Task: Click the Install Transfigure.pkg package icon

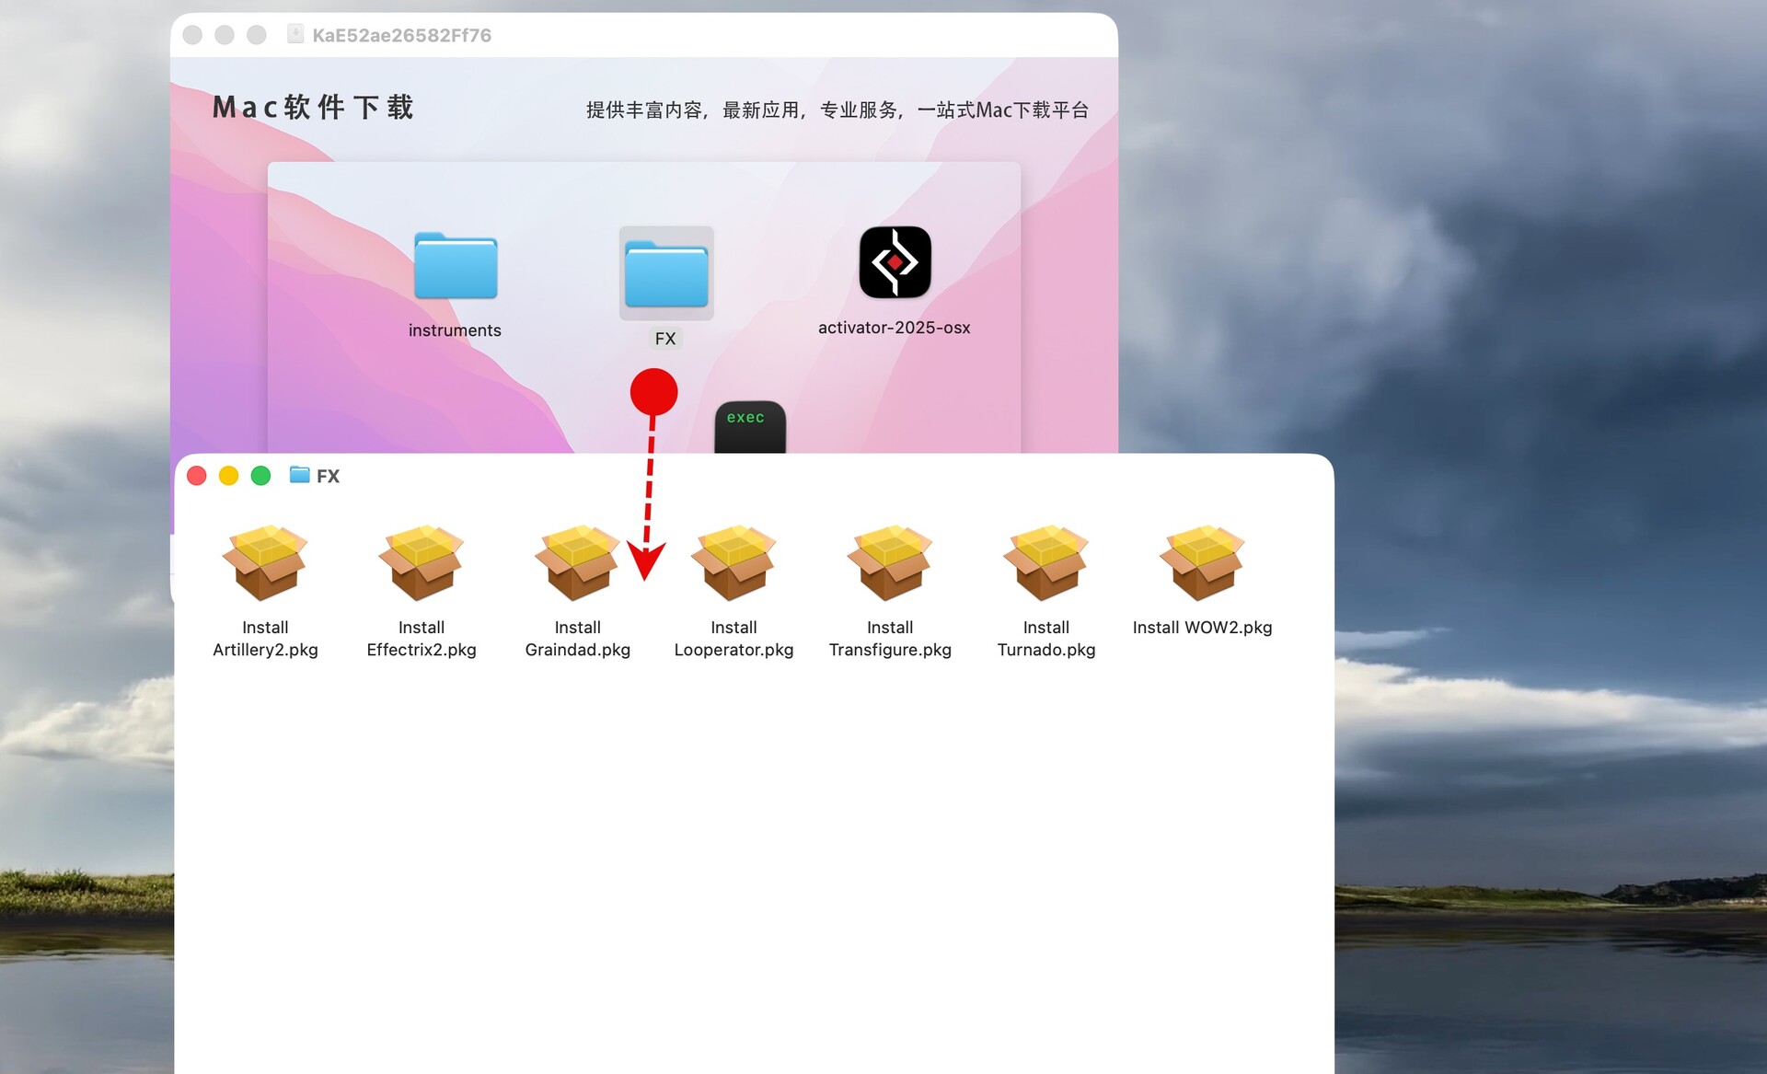Action: [x=890, y=562]
